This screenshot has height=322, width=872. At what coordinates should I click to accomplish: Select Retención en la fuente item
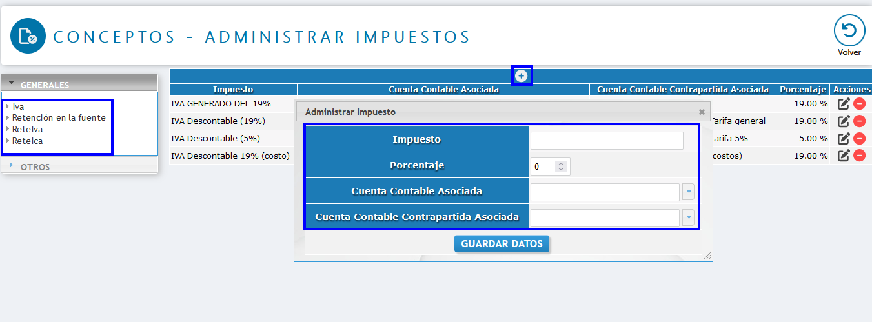(58, 117)
